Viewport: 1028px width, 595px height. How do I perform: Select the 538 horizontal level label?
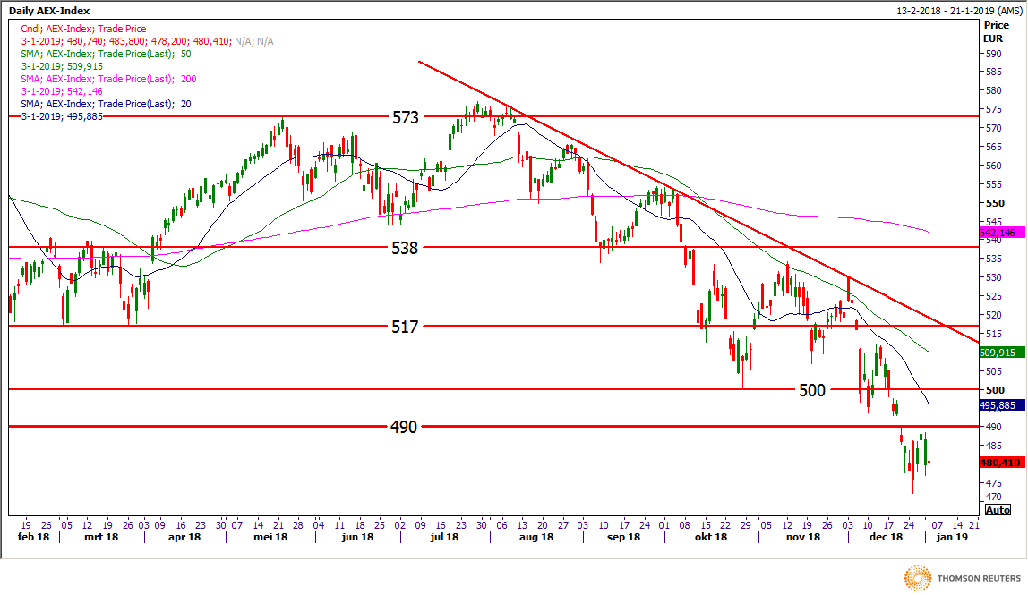406,248
